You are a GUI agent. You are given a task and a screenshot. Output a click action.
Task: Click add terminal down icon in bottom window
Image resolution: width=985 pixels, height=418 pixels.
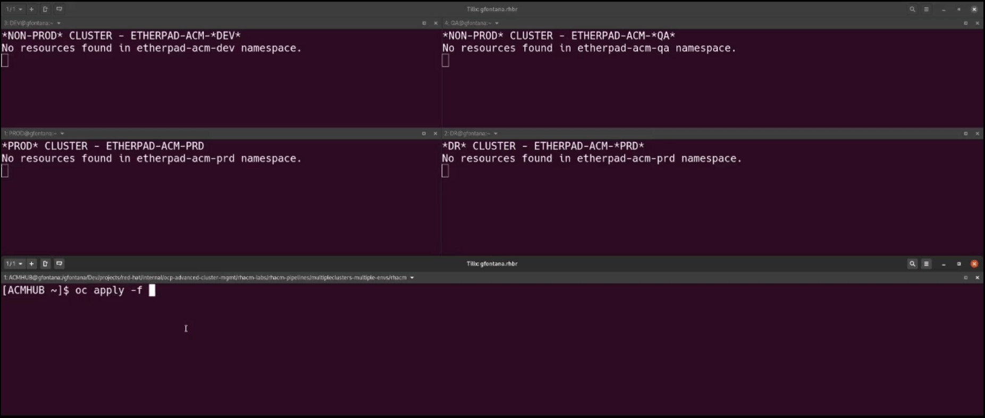pyautogui.click(x=59, y=263)
